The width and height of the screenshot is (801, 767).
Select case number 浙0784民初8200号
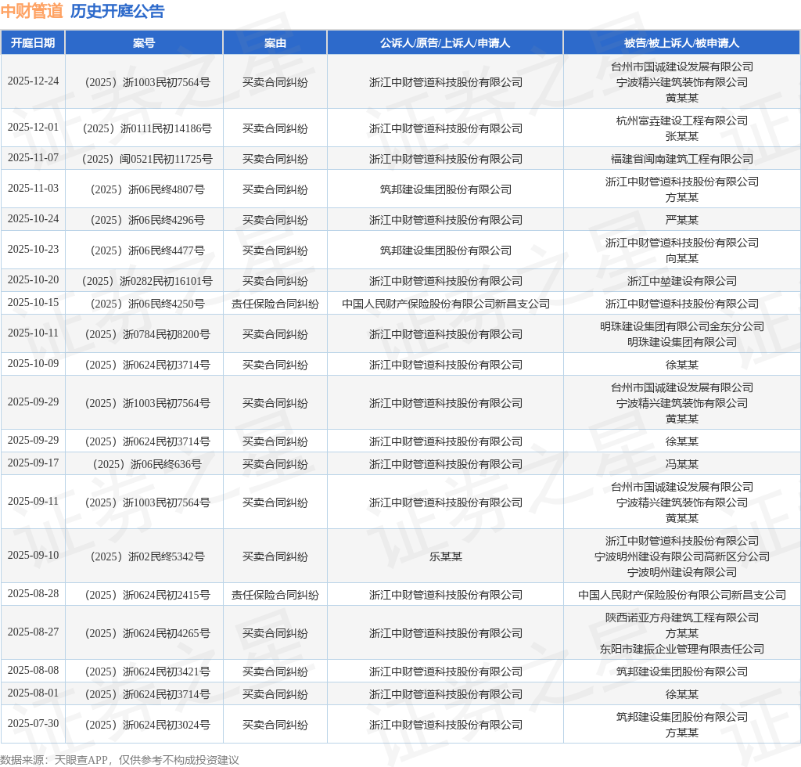pos(148,334)
